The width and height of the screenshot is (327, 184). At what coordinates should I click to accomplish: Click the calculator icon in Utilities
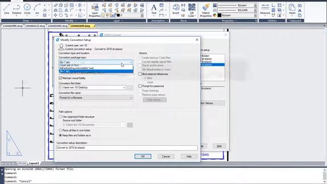pyautogui.click(x=273, y=10)
